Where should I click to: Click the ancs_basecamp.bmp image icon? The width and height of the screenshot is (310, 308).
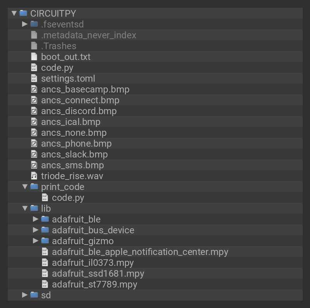(34, 89)
